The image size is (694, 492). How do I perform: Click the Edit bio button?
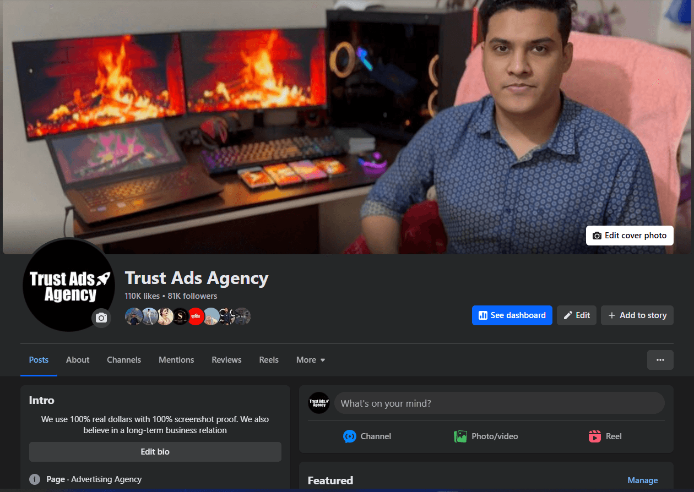pyautogui.click(x=155, y=452)
